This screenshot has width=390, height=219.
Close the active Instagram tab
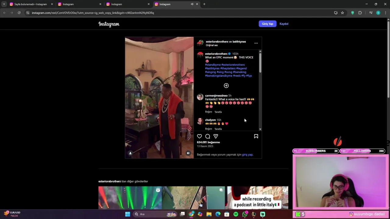[x=197, y=4]
